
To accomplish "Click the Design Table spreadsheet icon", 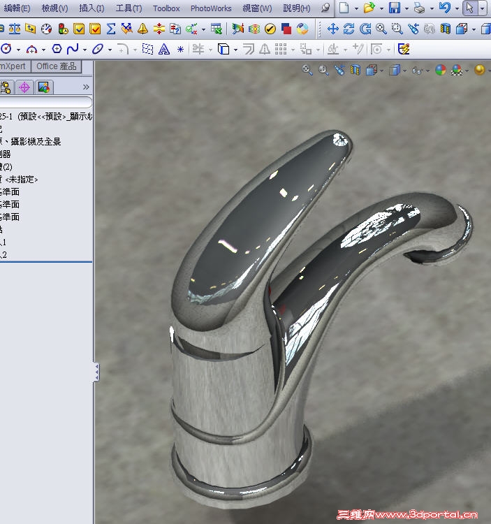I will click(x=217, y=29).
